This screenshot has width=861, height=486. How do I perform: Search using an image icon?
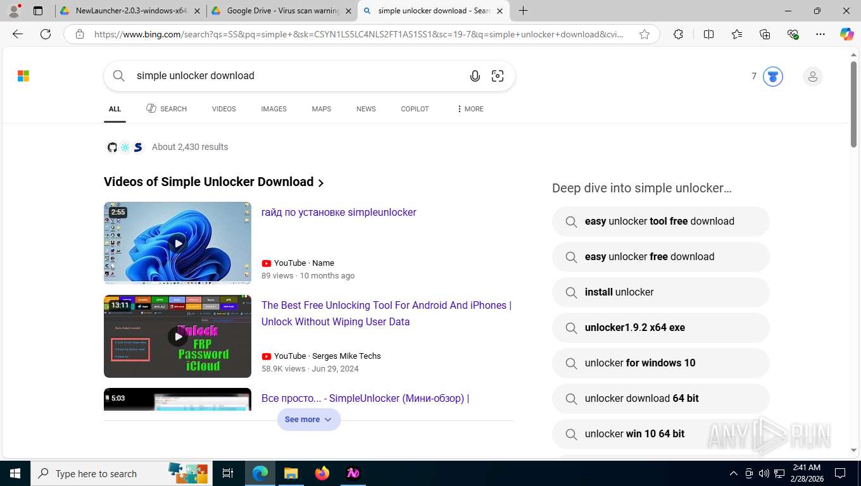tap(498, 76)
